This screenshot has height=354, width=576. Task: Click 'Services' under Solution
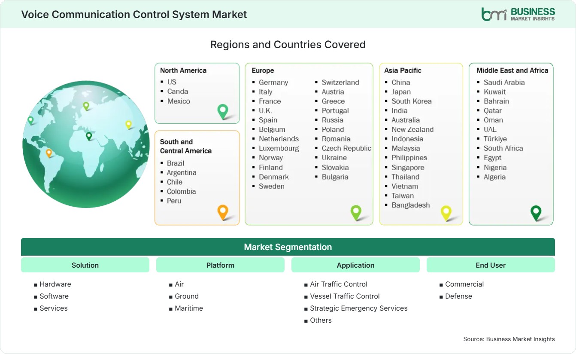[54, 308]
